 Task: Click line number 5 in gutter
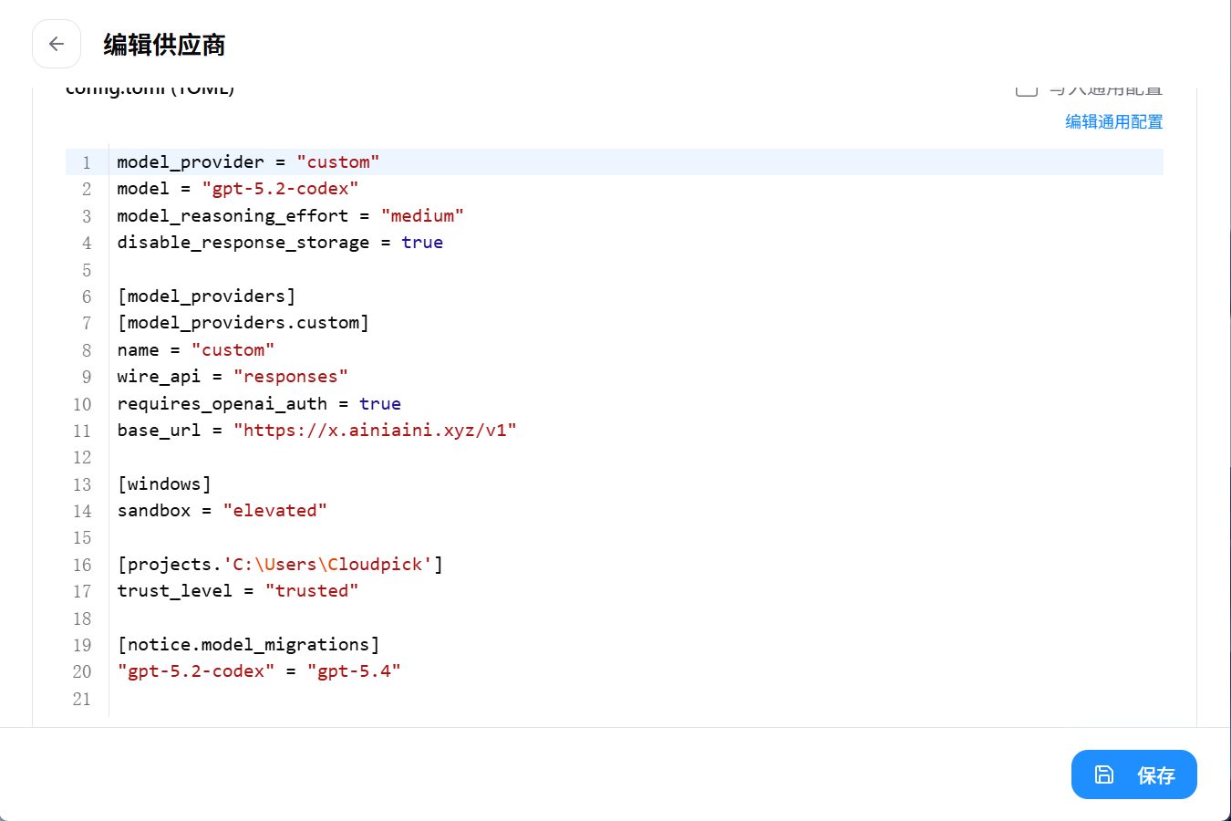[87, 271]
